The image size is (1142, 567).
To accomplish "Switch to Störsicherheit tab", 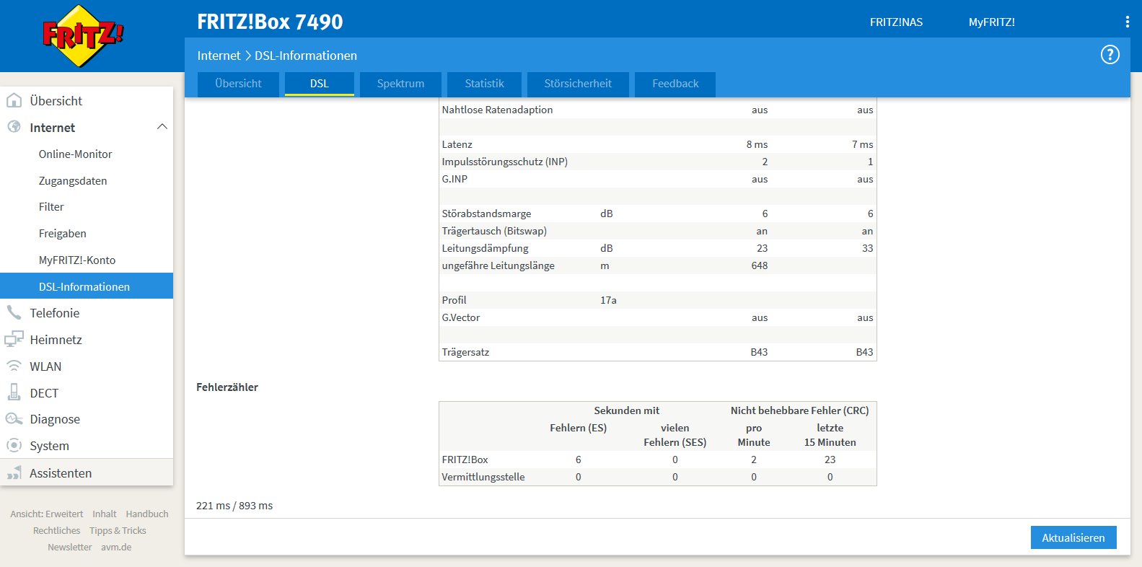I will [x=578, y=84].
